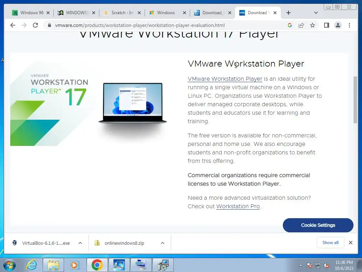Close the downloads bar

(x=350, y=243)
